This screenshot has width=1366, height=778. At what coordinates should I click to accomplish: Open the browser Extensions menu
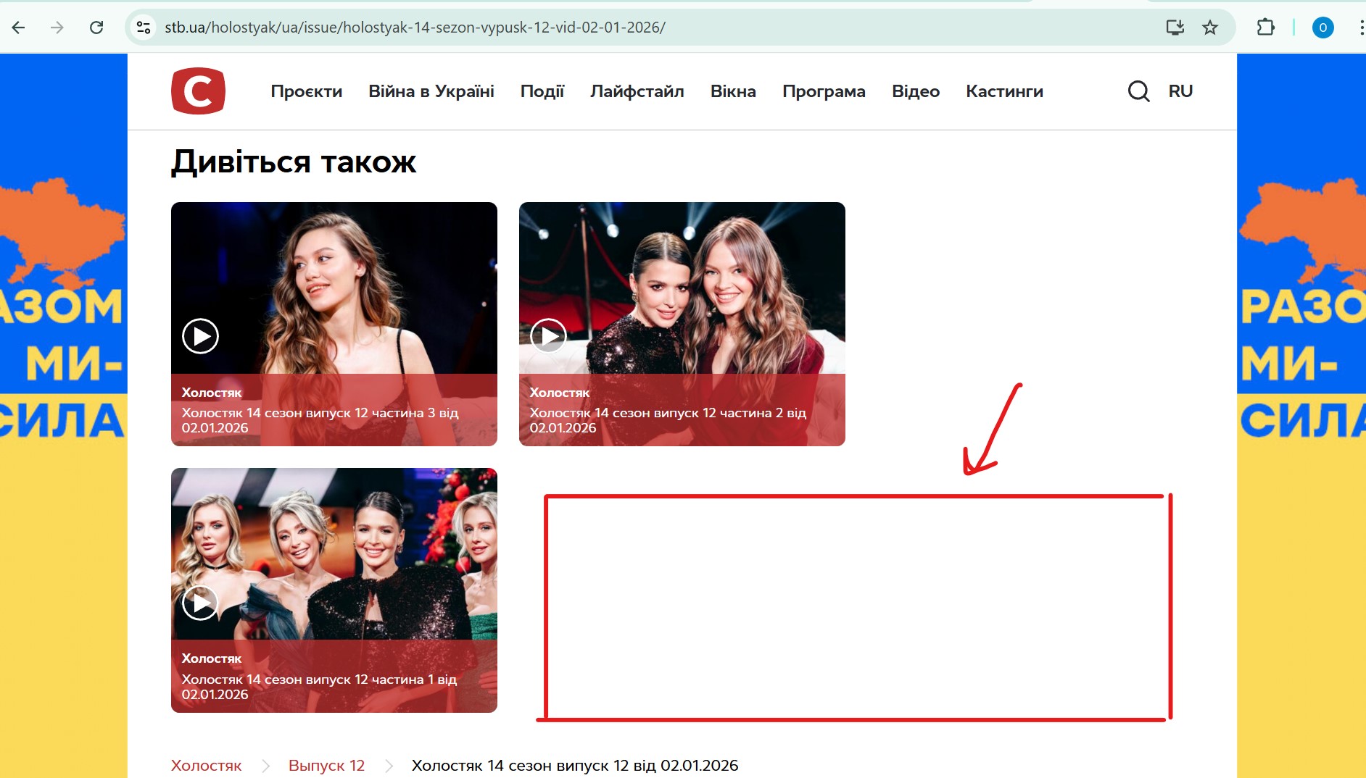(x=1265, y=28)
